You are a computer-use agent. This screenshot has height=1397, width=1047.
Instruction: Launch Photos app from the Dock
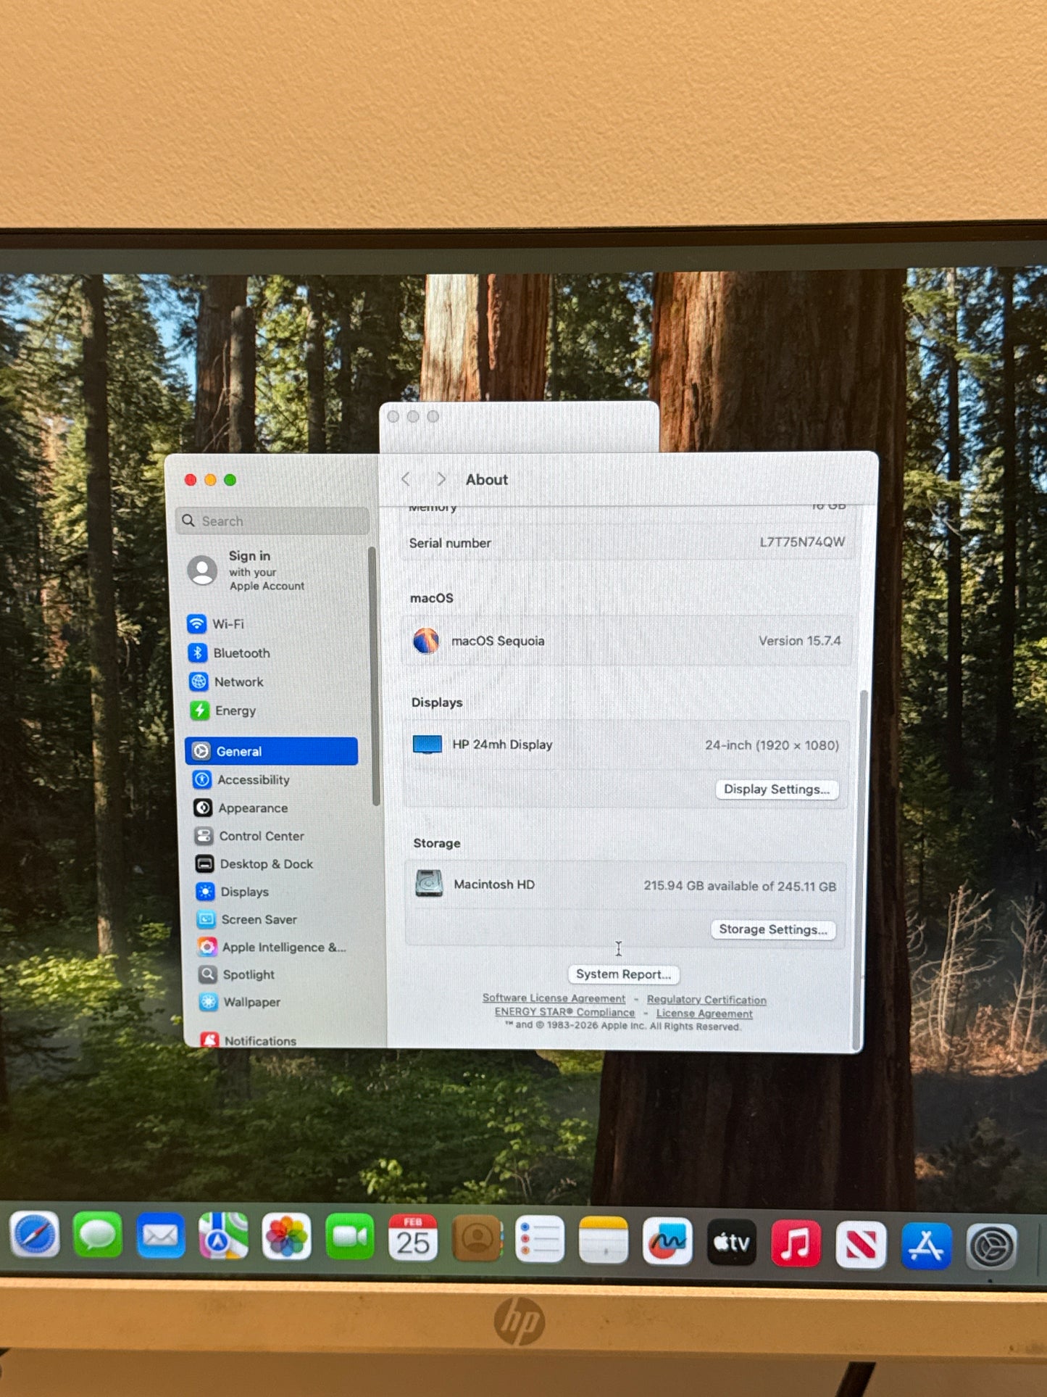[x=287, y=1238]
